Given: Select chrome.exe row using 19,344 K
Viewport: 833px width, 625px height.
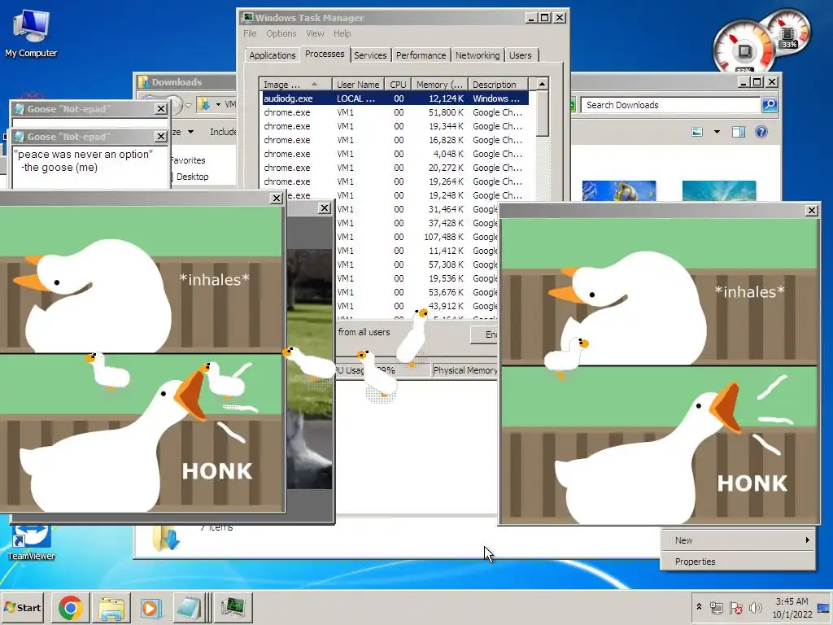Looking at the screenshot, I should pos(395,126).
